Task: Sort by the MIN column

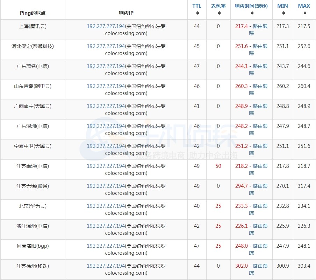Action: point(282,9)
